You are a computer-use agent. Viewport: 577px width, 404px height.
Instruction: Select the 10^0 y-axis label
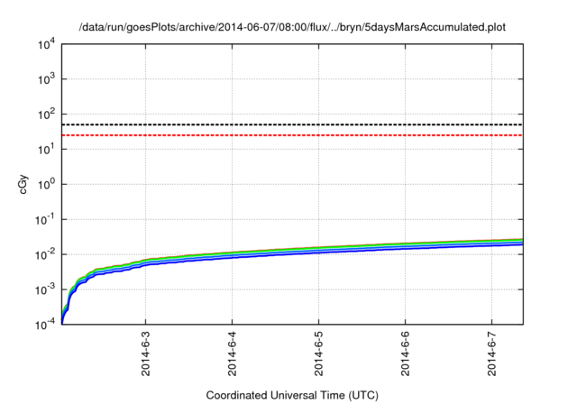(46, 184)
